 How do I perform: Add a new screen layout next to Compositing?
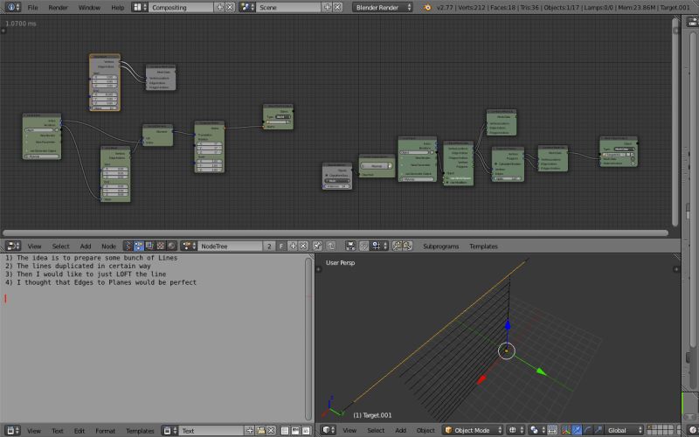(220, 7)
